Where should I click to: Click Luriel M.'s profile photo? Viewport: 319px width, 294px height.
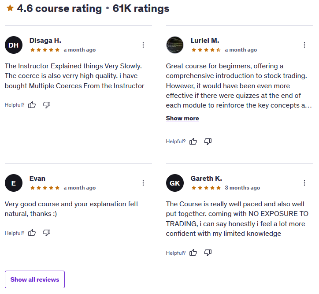pos(175,45)
